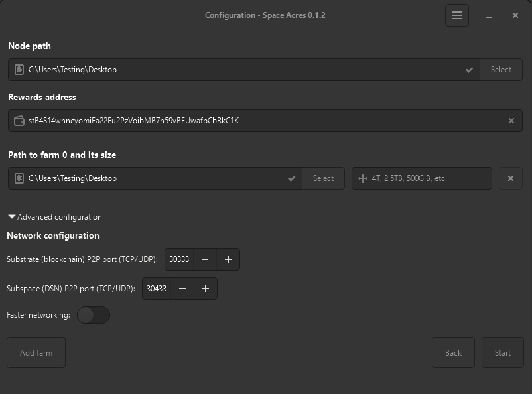
Task: Click the Substrate P2P port value 30333
Action: click(179, 259)
